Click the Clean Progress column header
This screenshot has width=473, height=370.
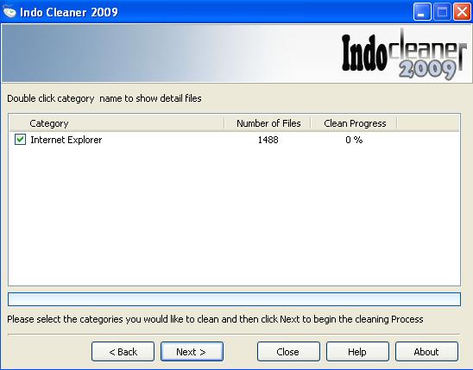354,123
